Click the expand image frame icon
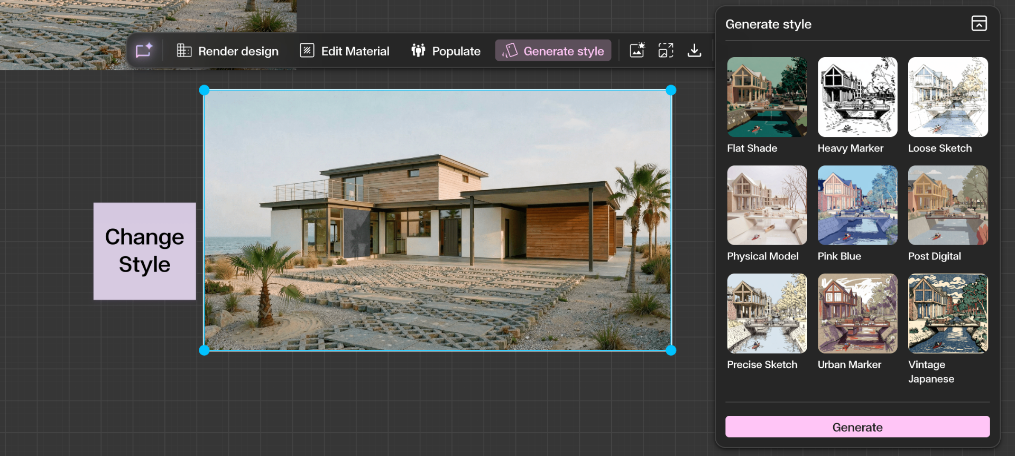1015x456 pixels. (x=666, y=51)
